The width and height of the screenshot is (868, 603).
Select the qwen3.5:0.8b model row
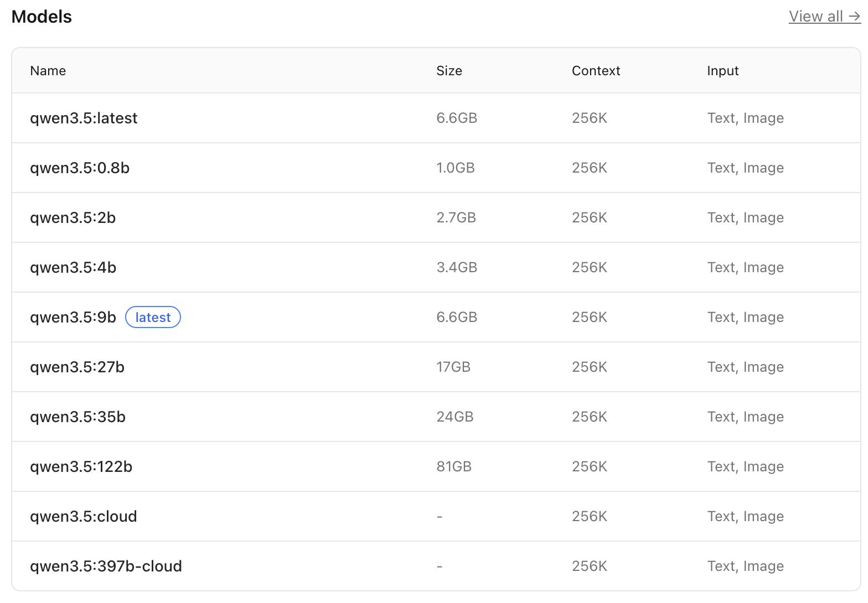click(80, 168)
